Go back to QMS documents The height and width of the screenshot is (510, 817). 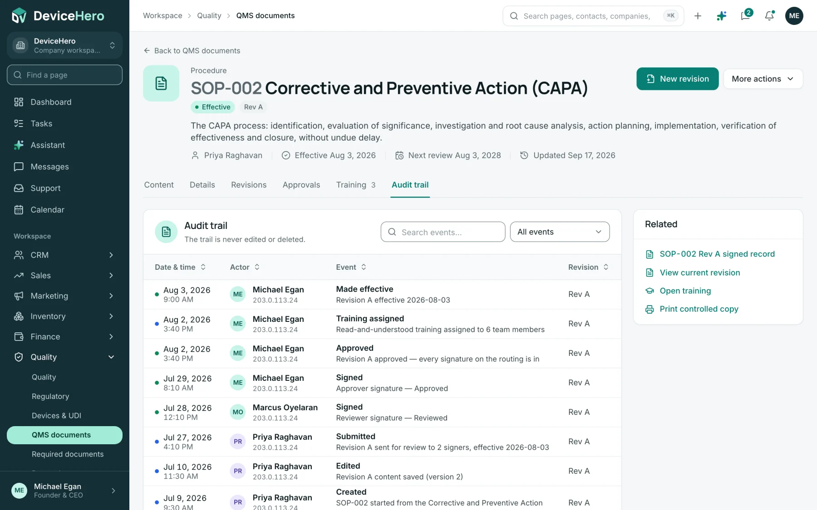pos(192,51)
